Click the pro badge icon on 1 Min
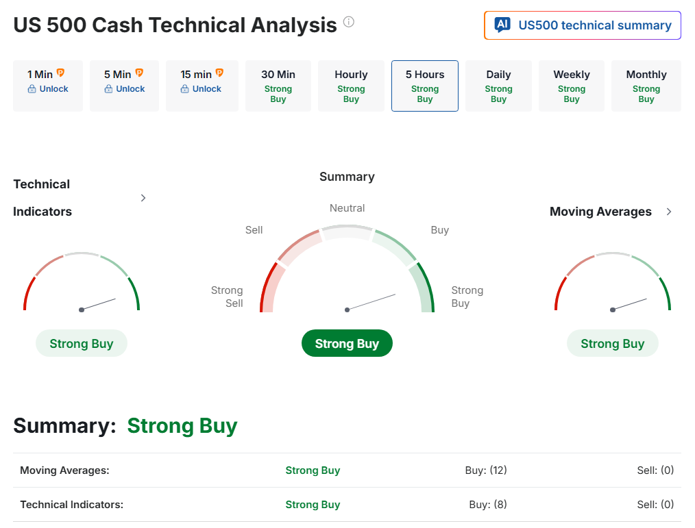 pos(60,73)
